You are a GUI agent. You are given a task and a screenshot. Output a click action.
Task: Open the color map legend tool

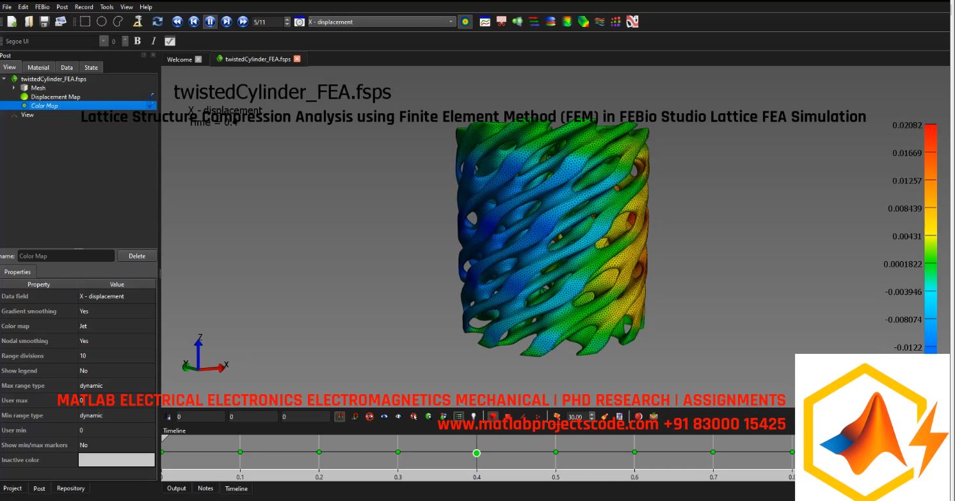pos(465,21)
